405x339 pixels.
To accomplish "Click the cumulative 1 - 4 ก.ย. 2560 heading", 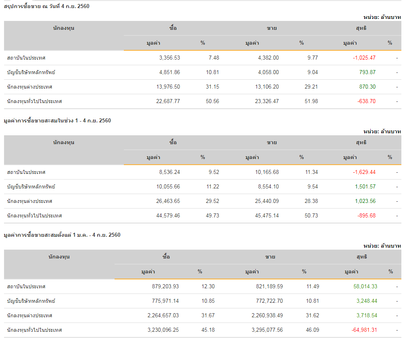I will point(57,120).
